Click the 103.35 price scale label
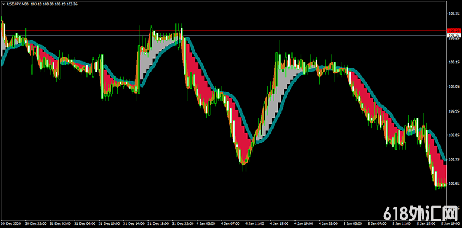This screenshot has height=228, width=462. tap(454, 14)
